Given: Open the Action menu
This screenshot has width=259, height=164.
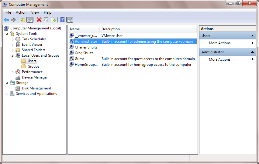Looking at the screenshot, I should click(21, 12).
